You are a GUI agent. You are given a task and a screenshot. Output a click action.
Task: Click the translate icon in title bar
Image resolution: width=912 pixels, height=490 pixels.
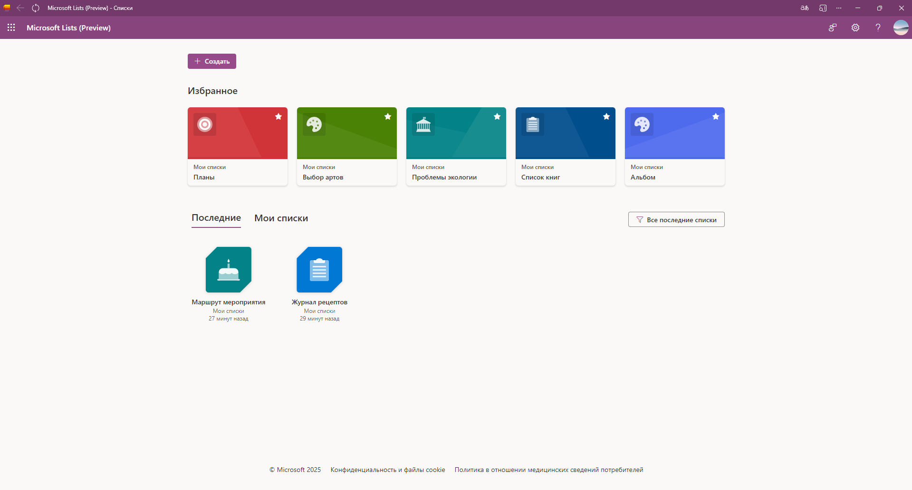pyautogui.click(x=805, y=8)
